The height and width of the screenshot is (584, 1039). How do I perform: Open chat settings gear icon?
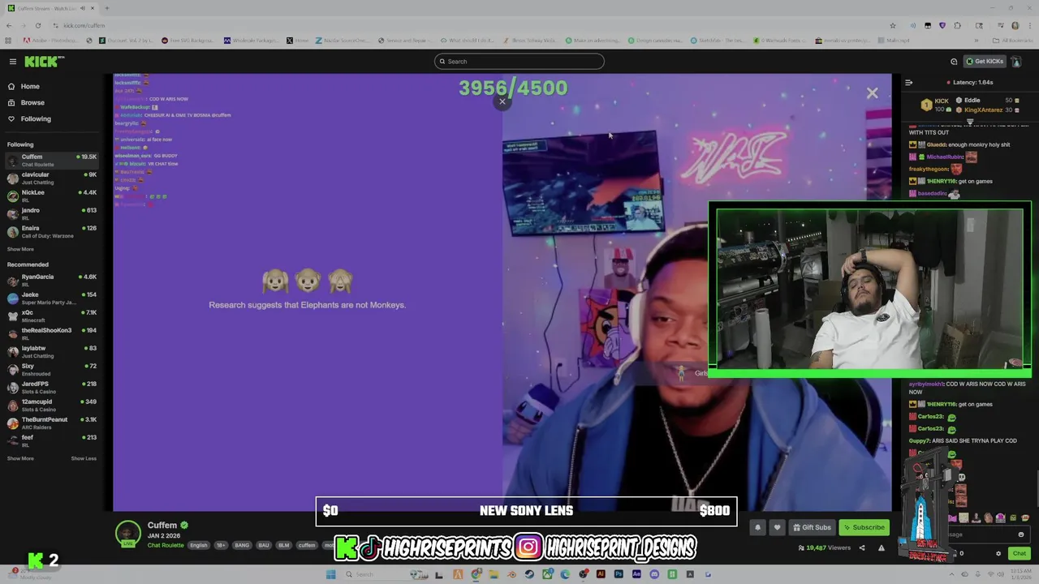tap(998, 553)
